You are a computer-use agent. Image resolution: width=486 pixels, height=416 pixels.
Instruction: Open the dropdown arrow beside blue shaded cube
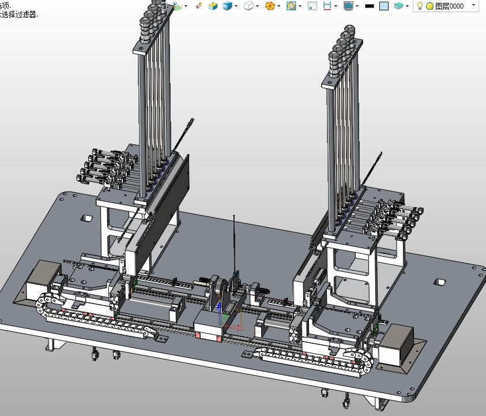(236, 6)
